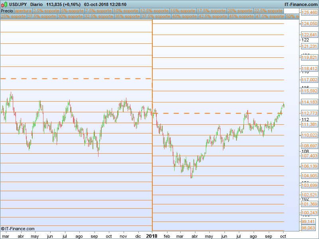Select the '45% soporte' indicator label
The width and height of the screenshot is (319, 239).
[x=241, y=17]
